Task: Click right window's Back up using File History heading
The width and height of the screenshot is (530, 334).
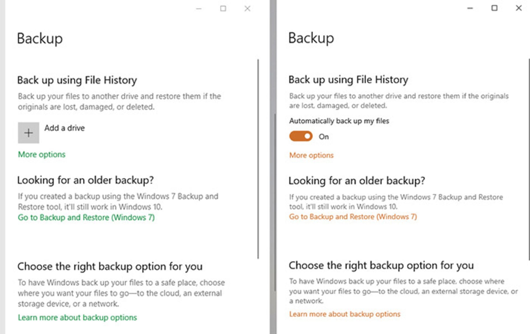Action: coord(348,80)
